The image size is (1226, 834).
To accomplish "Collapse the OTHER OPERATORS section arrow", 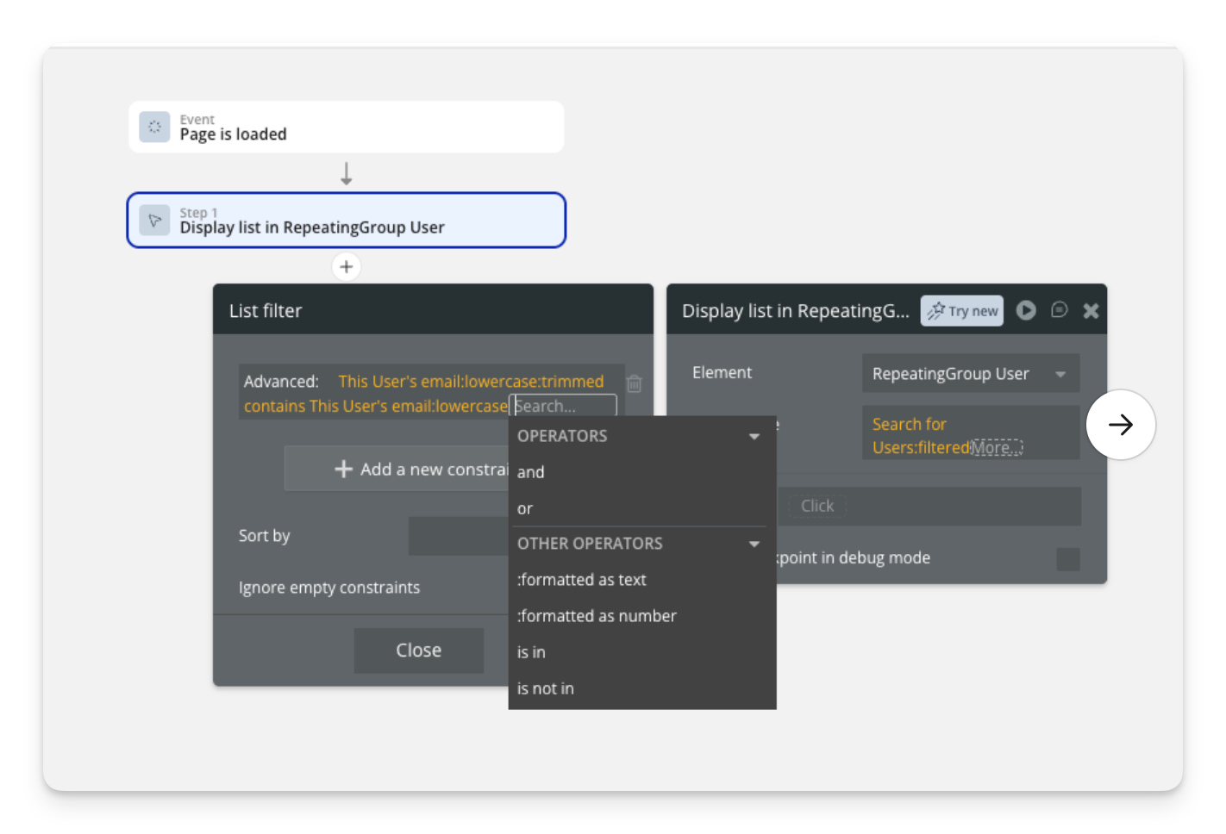I will pyautogui.click(x=754, y=545).
